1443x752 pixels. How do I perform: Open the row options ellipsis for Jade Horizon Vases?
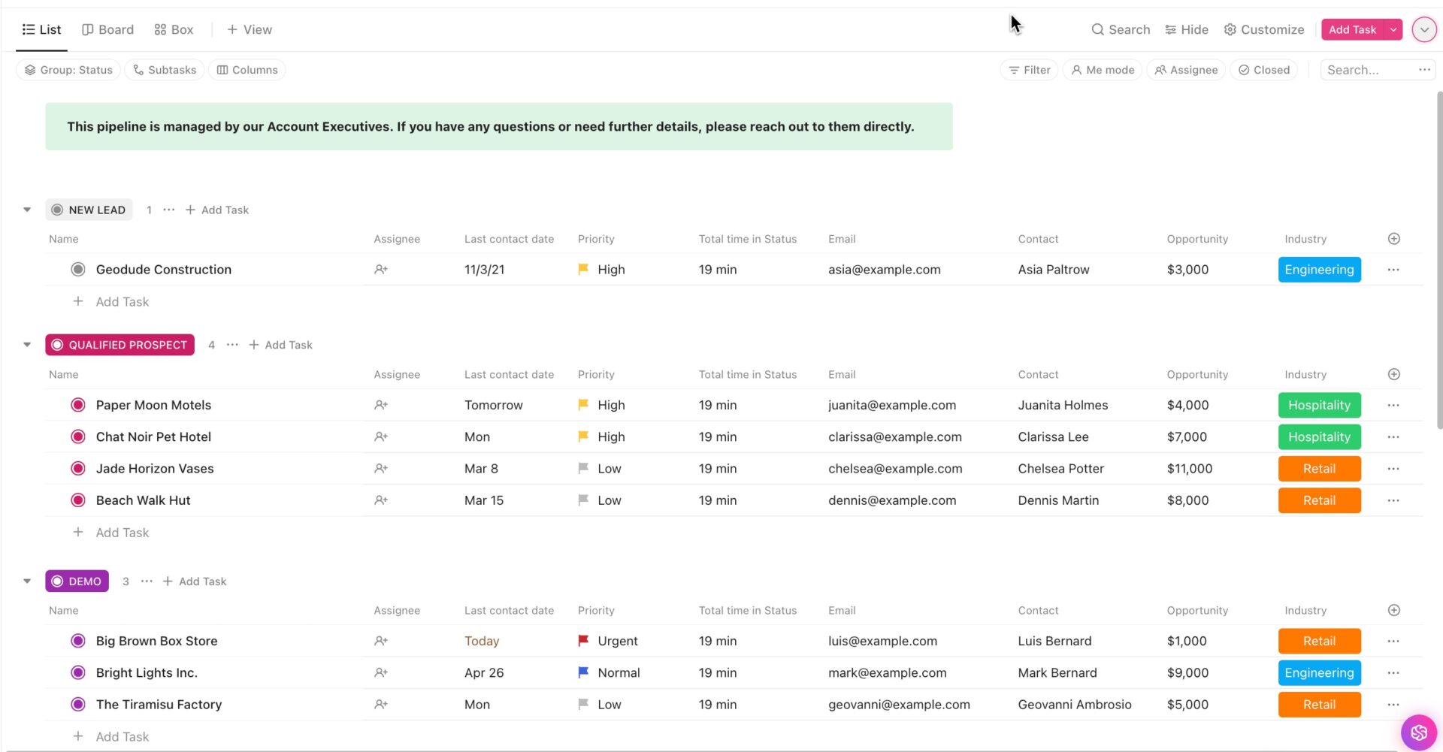[x=1393, y=469]
